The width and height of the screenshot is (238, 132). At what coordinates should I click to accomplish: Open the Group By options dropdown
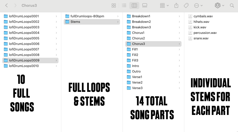[164, 6]
